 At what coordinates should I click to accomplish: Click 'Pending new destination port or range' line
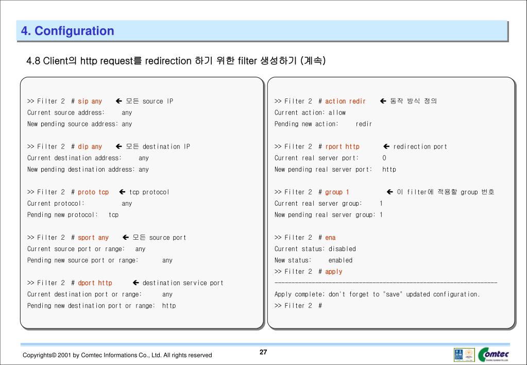coord(101,306)
